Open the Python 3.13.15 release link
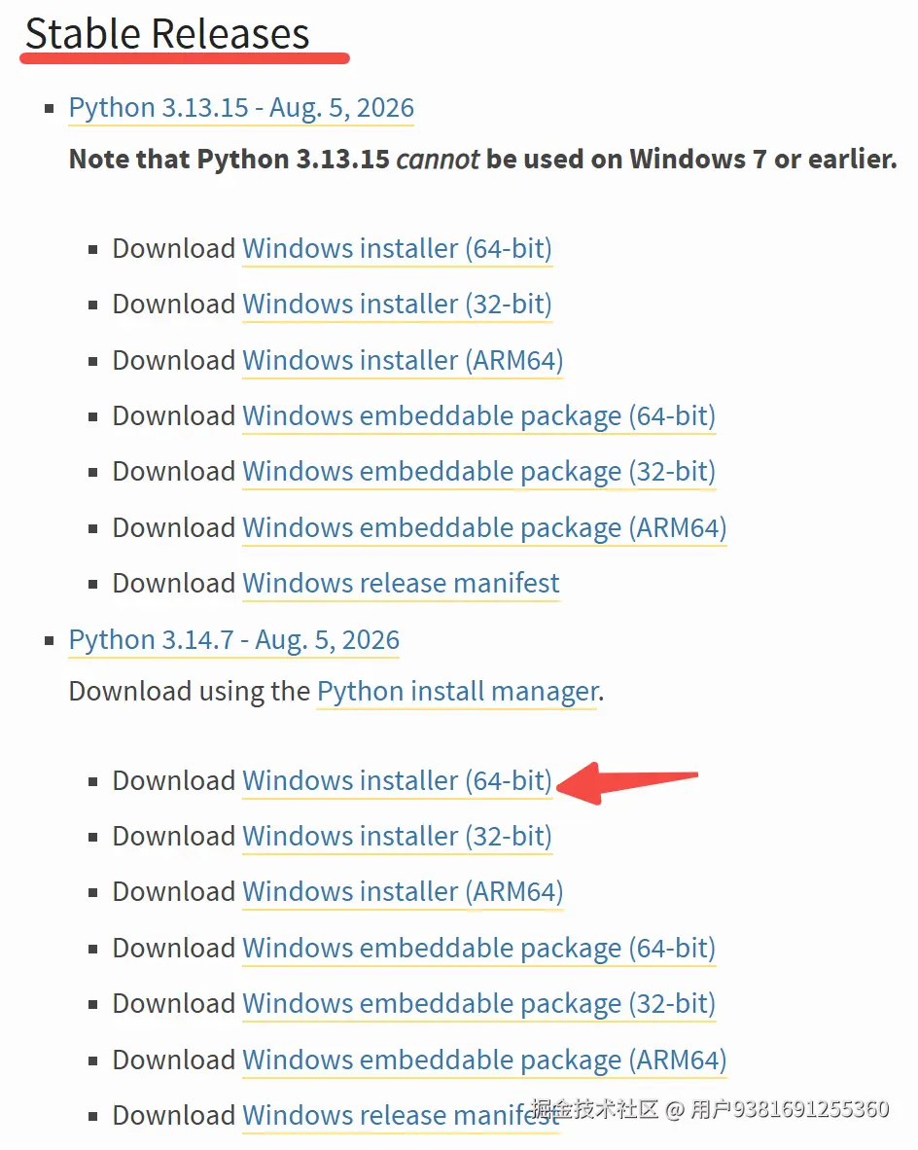The image size is (918, 1150). [241, 108]
